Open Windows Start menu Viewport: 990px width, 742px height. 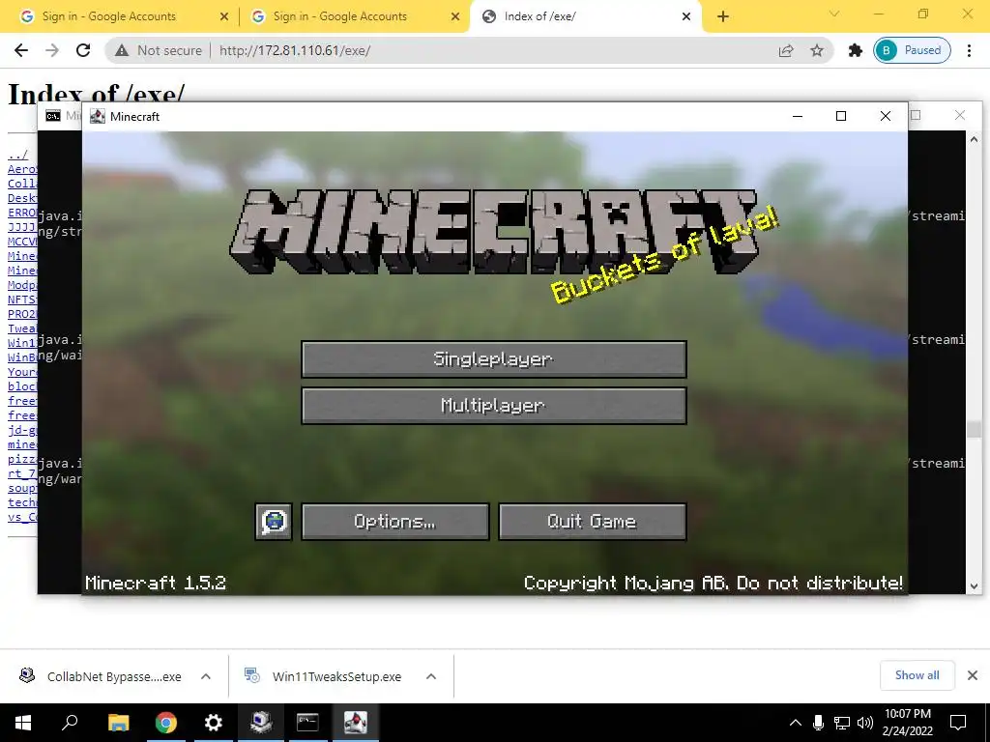click(23, 723)
